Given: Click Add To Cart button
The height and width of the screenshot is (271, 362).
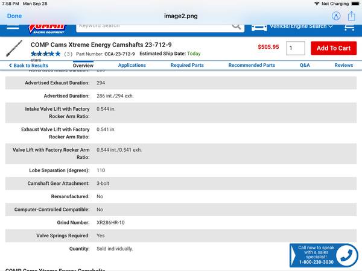Looking at the screenshot, I should 334,48.
